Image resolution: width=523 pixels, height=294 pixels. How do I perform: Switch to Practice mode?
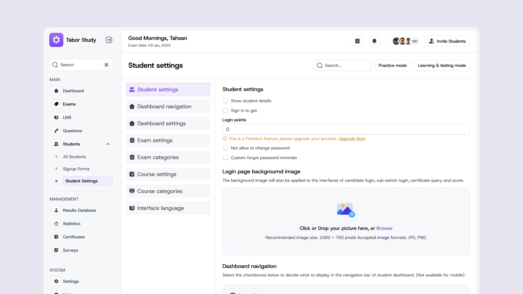(x=393, y=65)
